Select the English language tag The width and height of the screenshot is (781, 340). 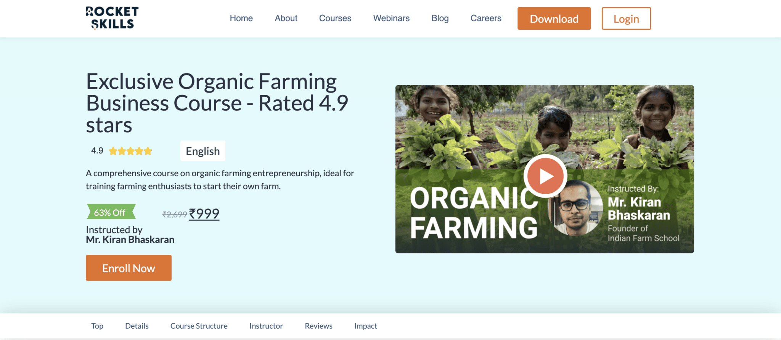point(203,151)
